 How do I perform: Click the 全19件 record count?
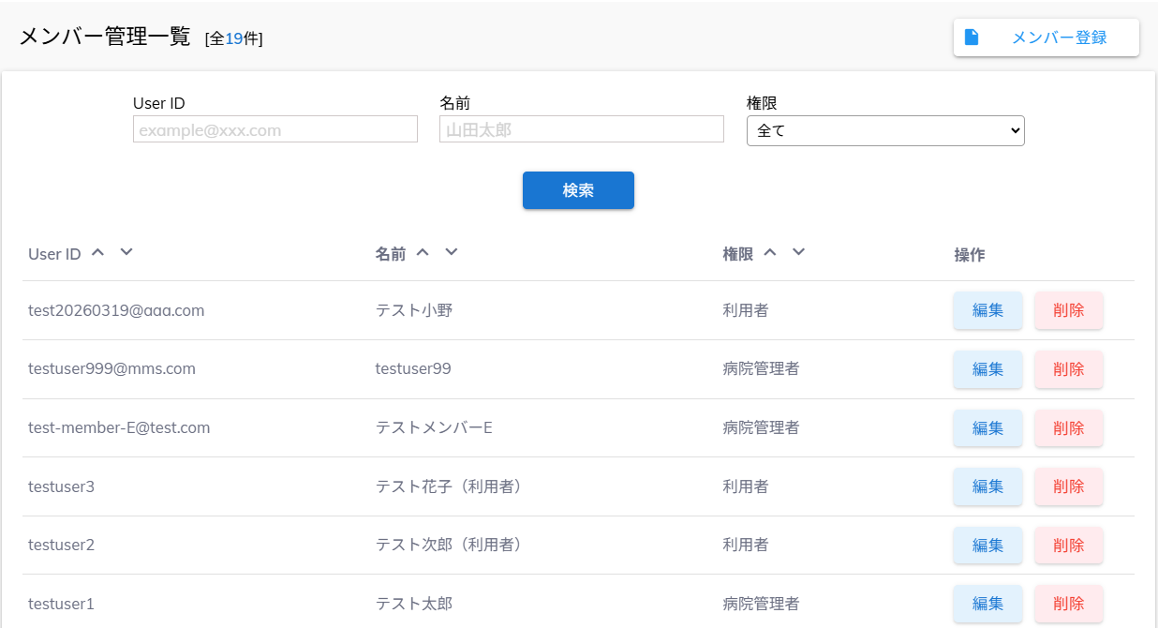pyautogui.click(x=234, y=38)
